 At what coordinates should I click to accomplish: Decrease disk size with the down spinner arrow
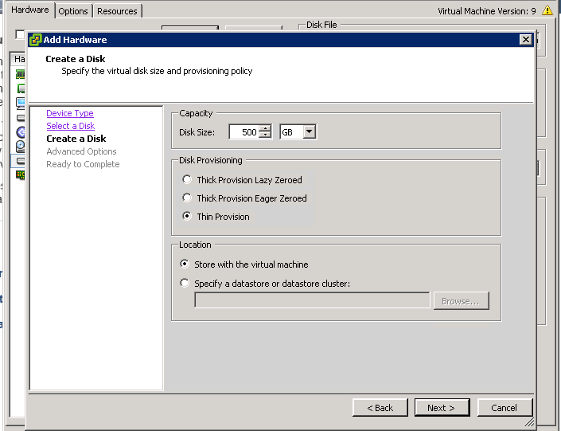point(265,135)
